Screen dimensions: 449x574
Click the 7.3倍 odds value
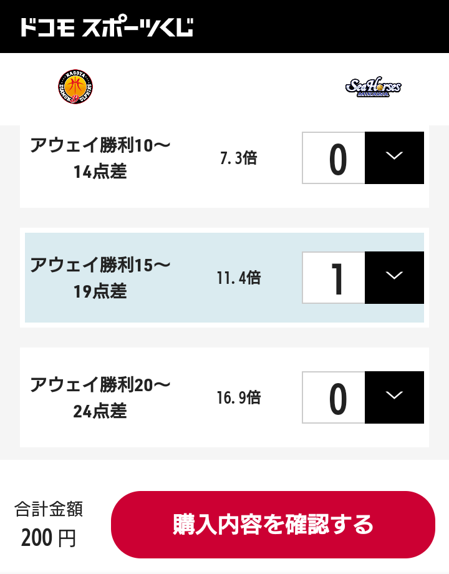(x=238, y=158)
